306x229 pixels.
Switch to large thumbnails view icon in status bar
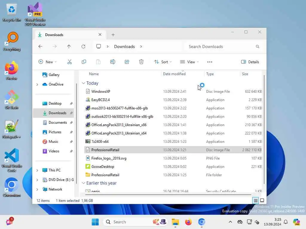262,200
